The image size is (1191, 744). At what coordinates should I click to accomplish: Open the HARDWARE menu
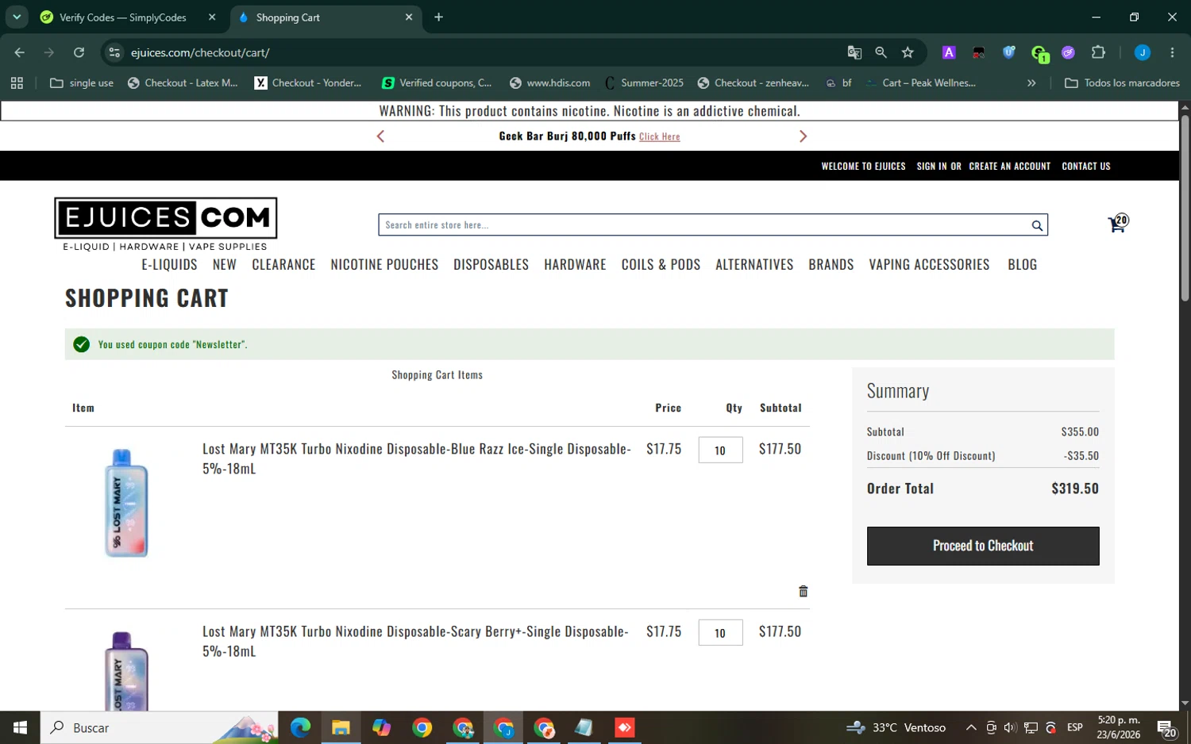pos(575,264)
